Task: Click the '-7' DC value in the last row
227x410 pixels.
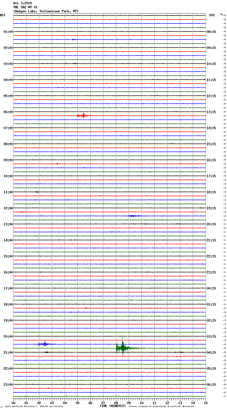Action: pyautogui.click(x=224, y=396)
